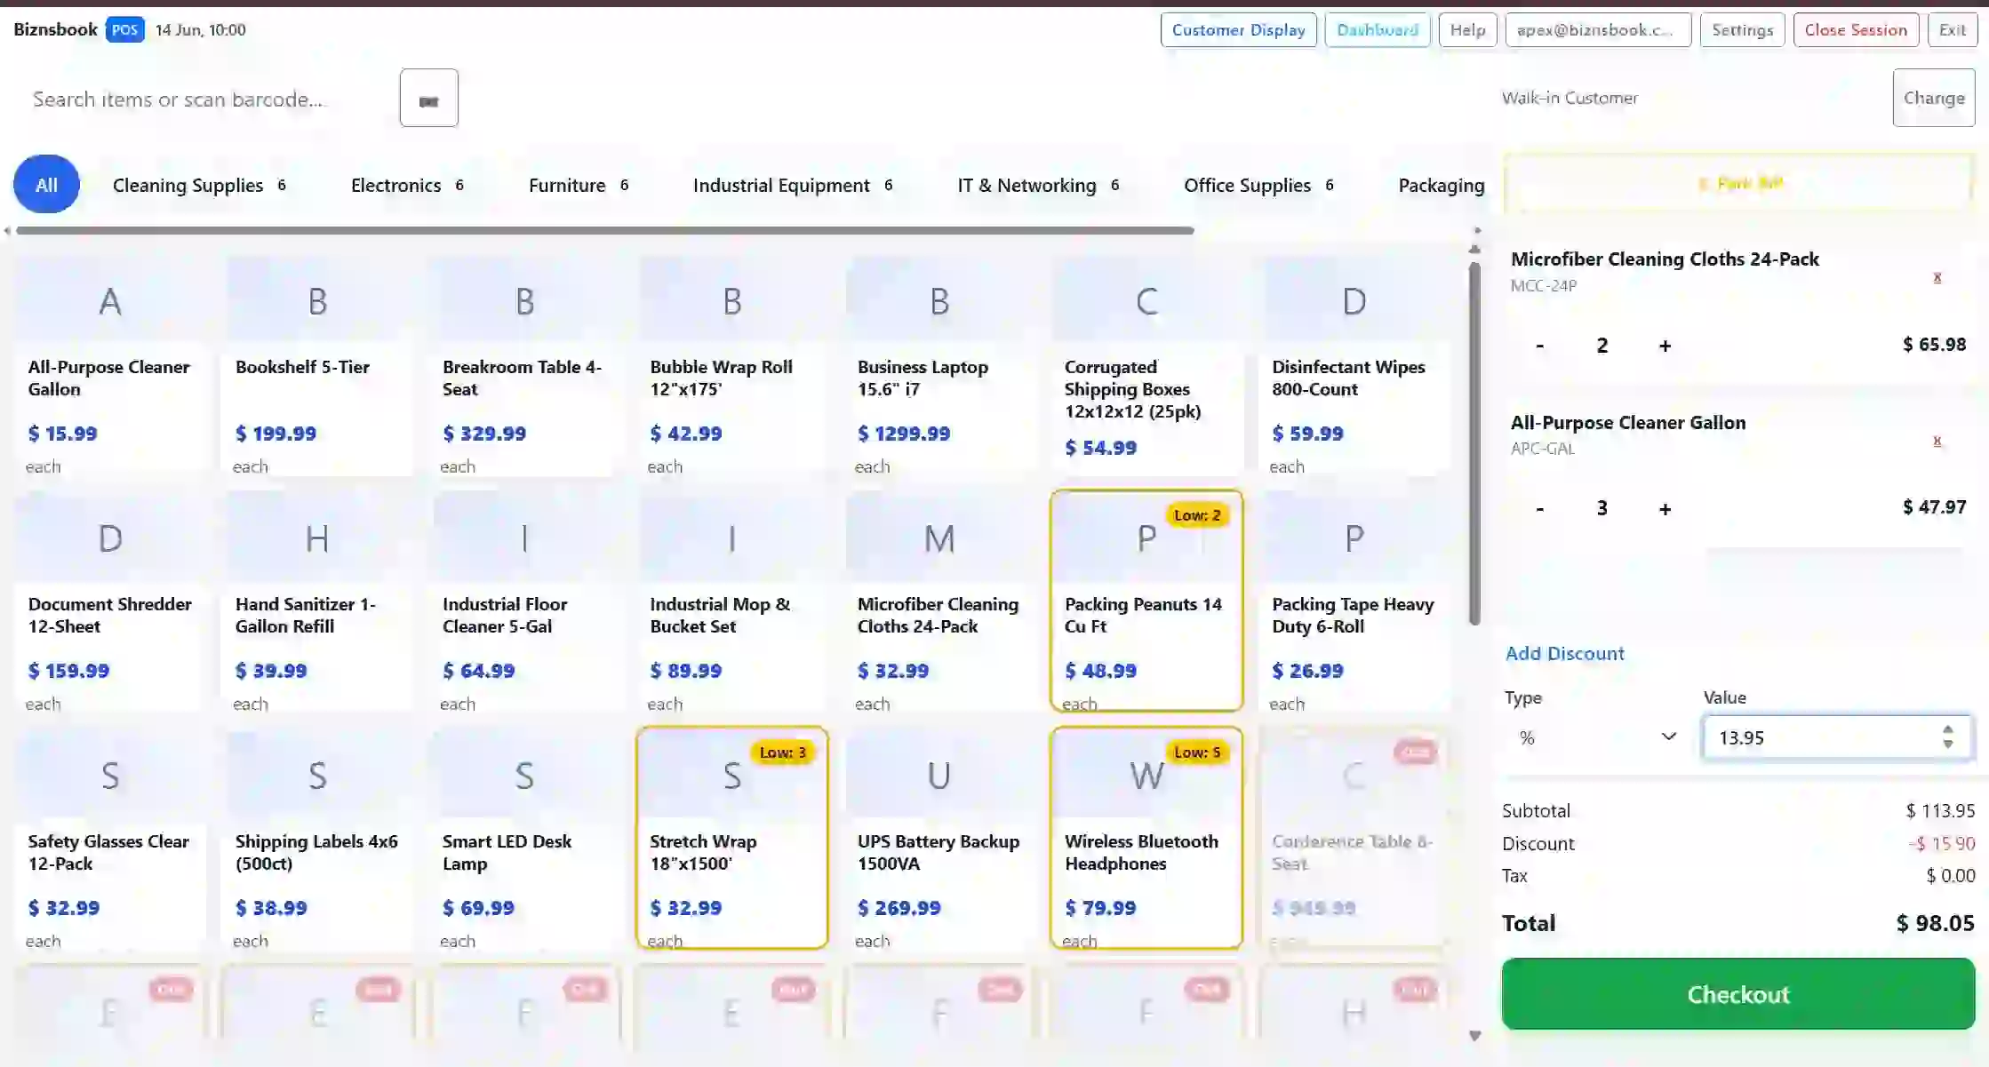Click the Add Discount link
The width and height of the screenshot is (1989, 1067).
point(1564,654)
